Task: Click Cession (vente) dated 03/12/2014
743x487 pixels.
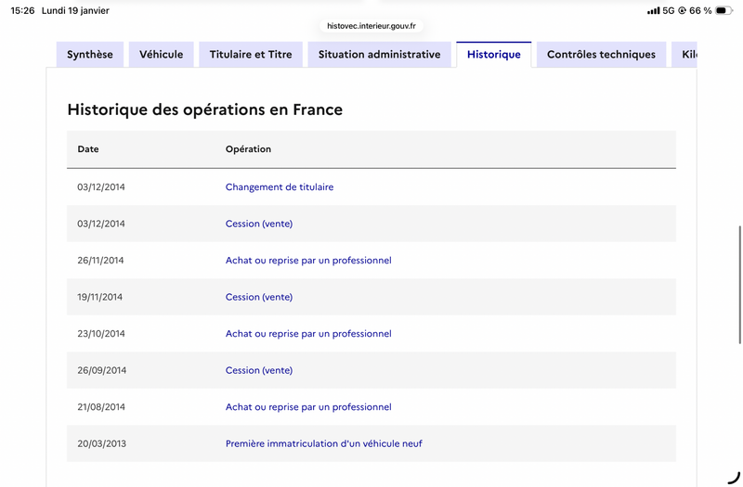Action: [258, 224]
